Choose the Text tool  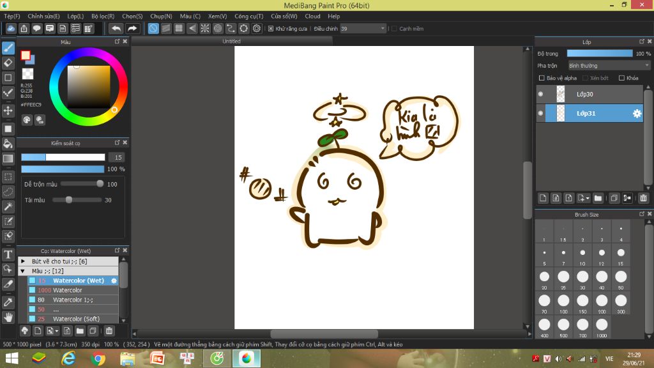(8, 254)
